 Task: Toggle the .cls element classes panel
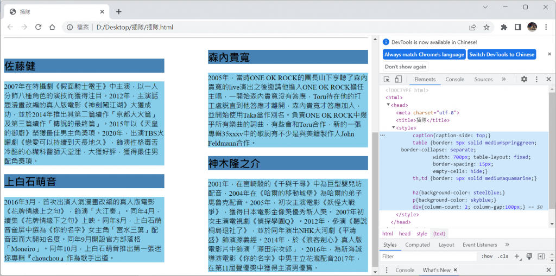[x=503, y=256]
